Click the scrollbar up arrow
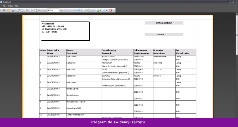 (237, 14)
